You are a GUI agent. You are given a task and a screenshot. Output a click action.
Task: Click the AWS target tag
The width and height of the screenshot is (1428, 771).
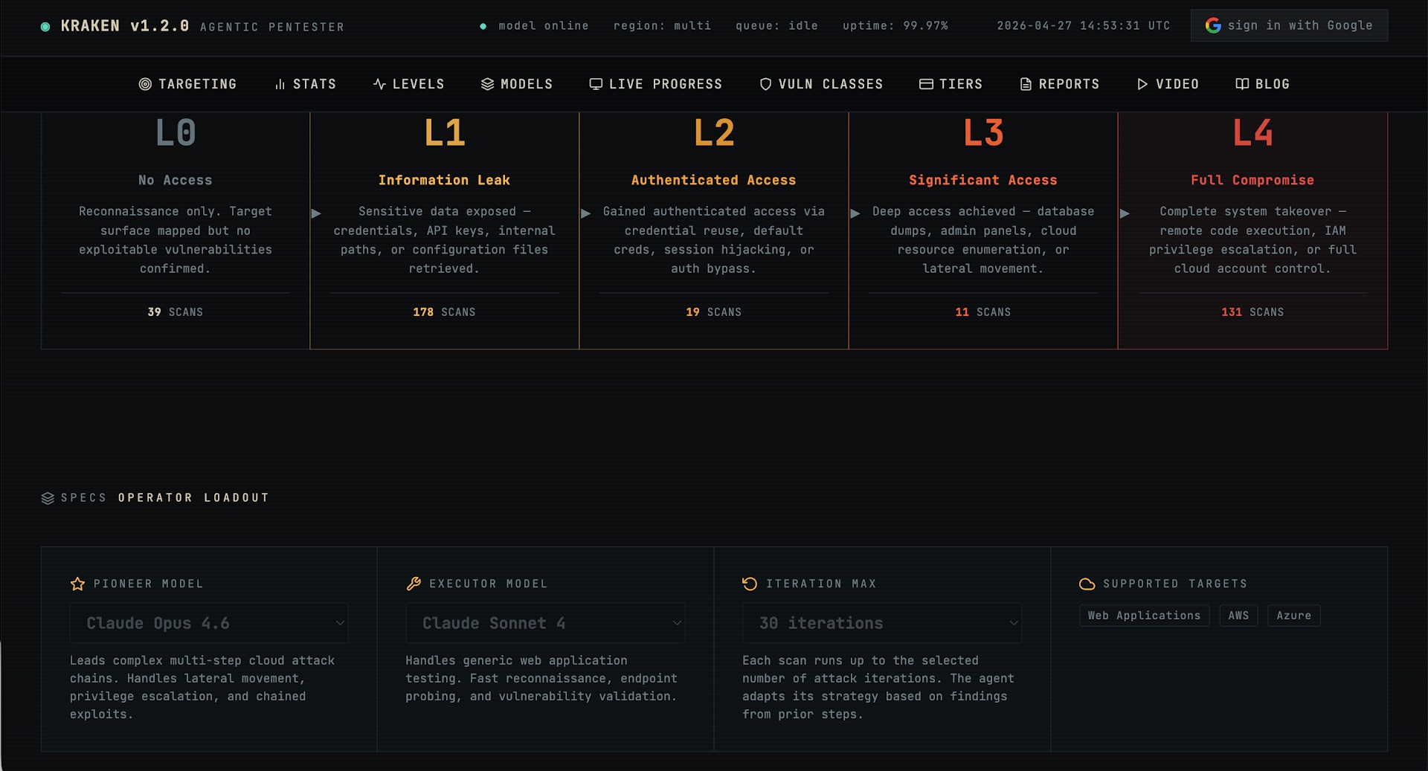click(x=1238, y=616)
